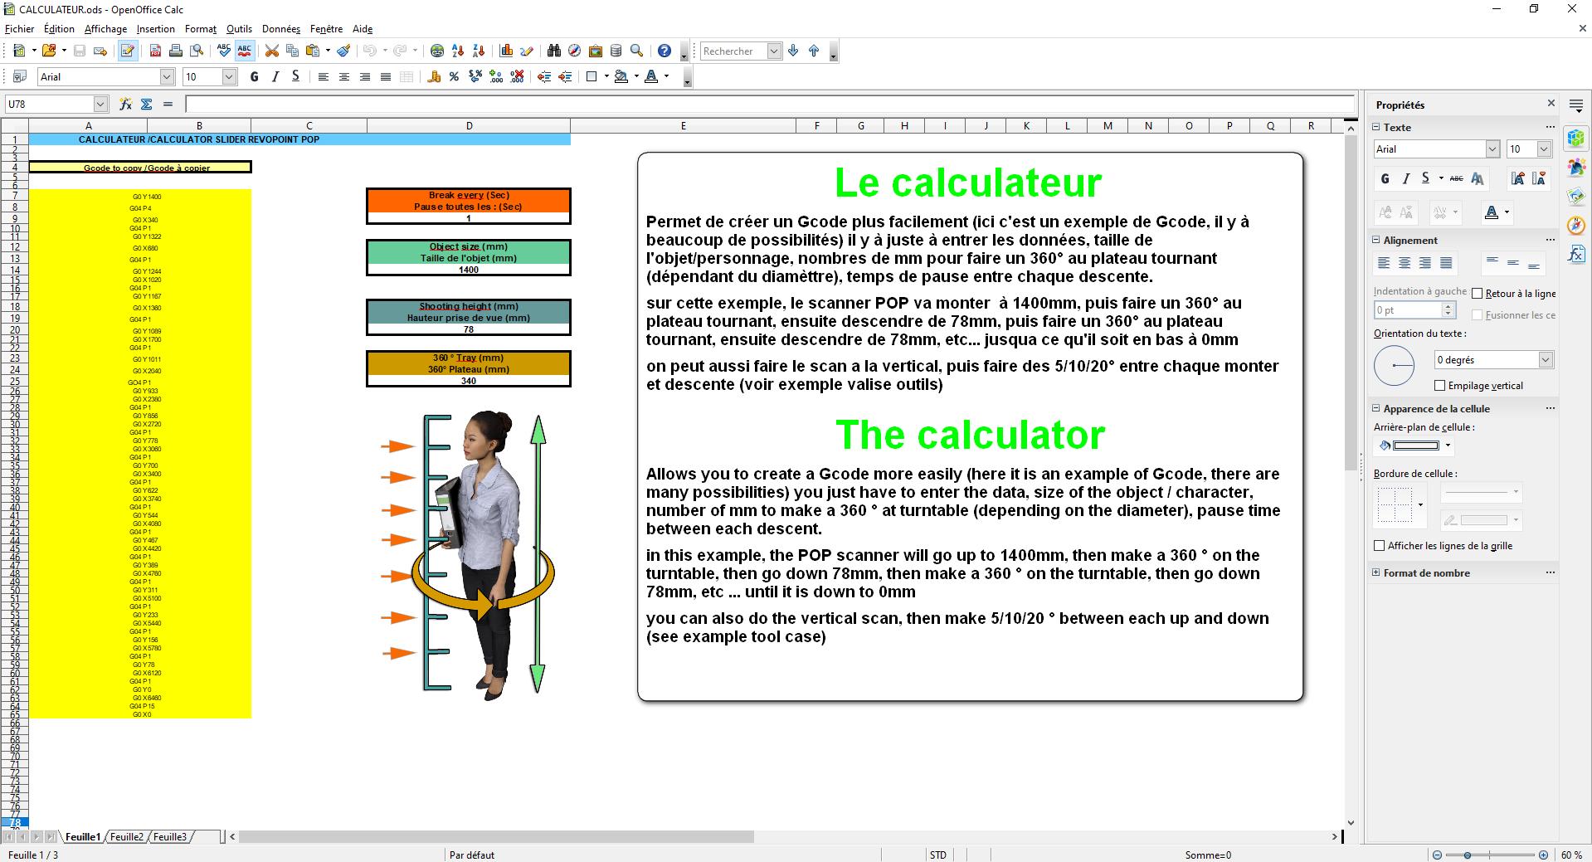Open the Format menu
The height and width of the screenshot is (862, 1592).
201,28
